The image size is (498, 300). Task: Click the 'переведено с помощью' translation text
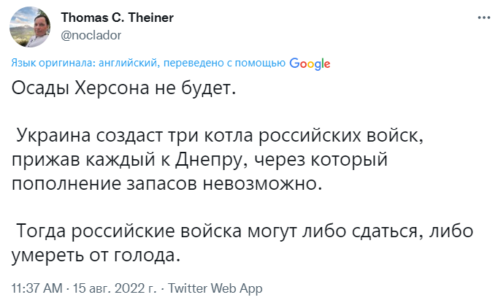225,63
